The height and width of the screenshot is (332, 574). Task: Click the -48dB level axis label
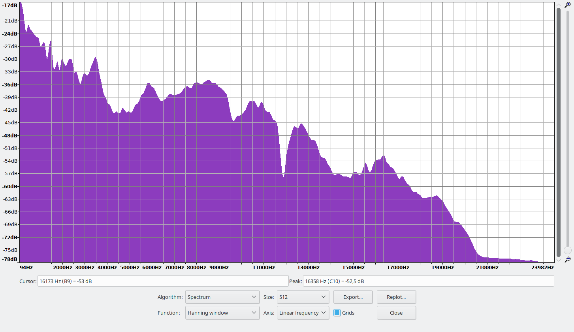(x=10, y=135)
